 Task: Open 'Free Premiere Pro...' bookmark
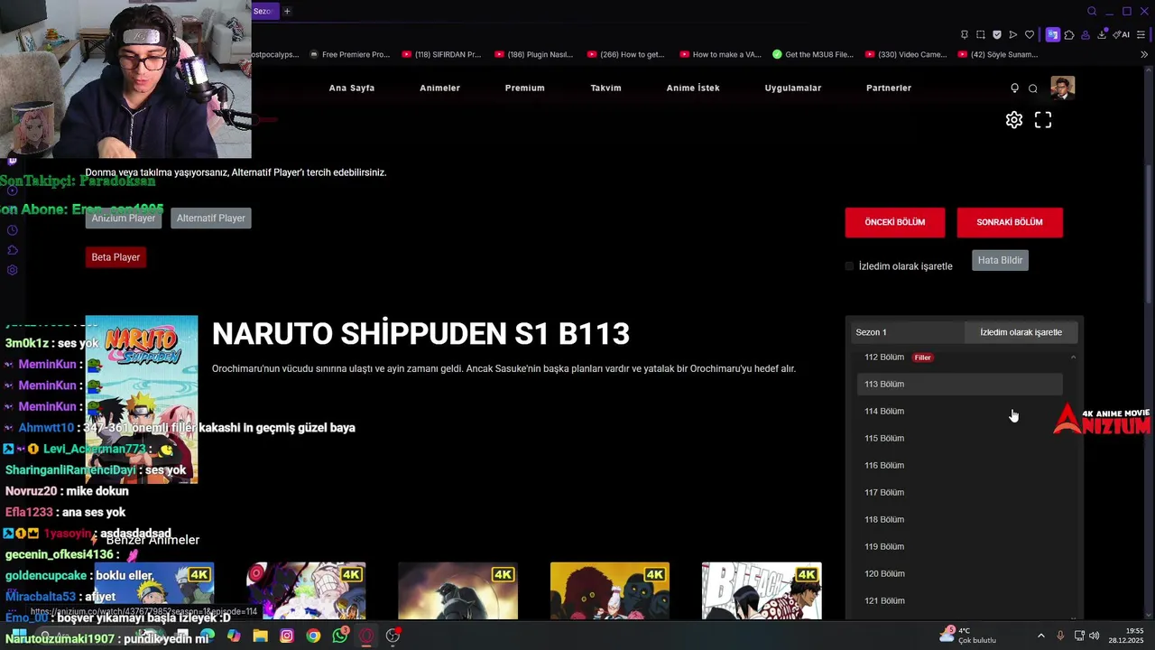(349, 54)
